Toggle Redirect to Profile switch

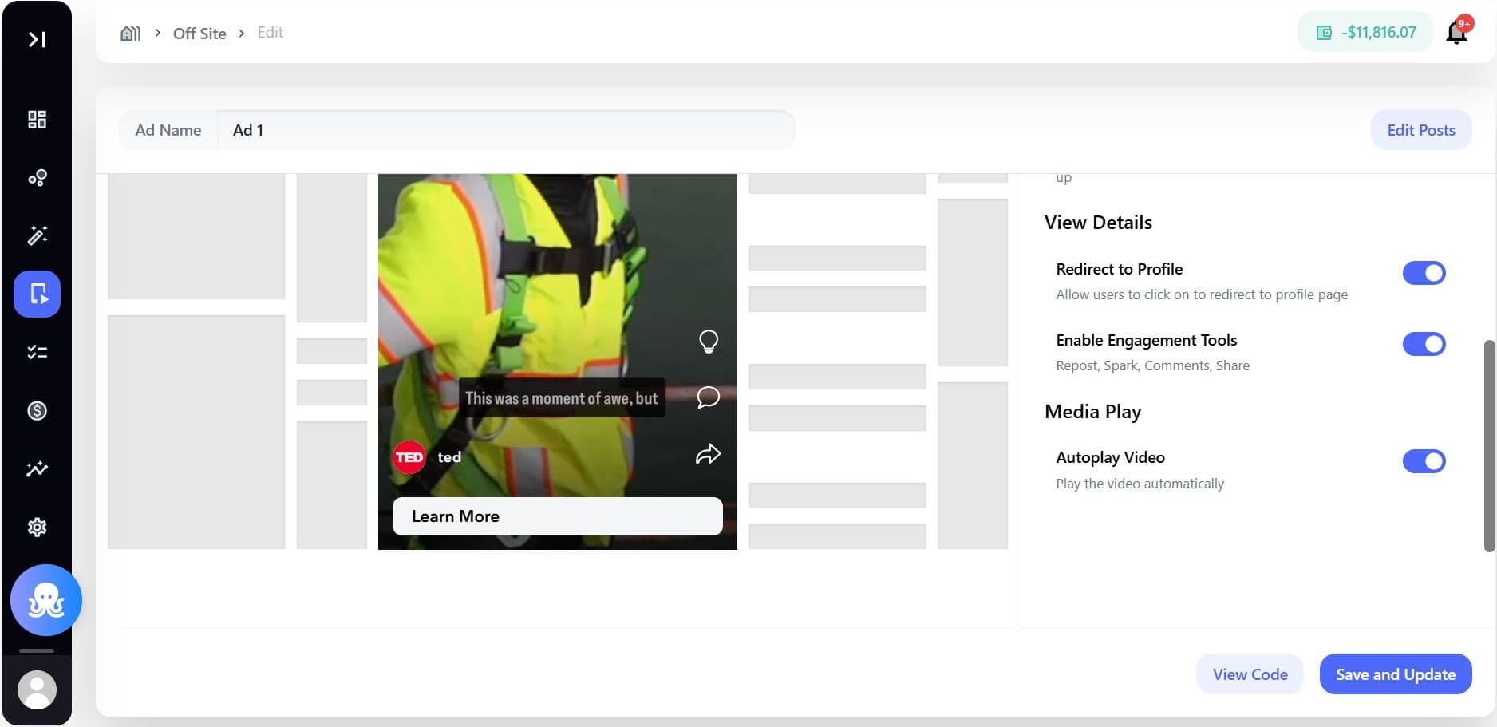[x=1424, y=273]
